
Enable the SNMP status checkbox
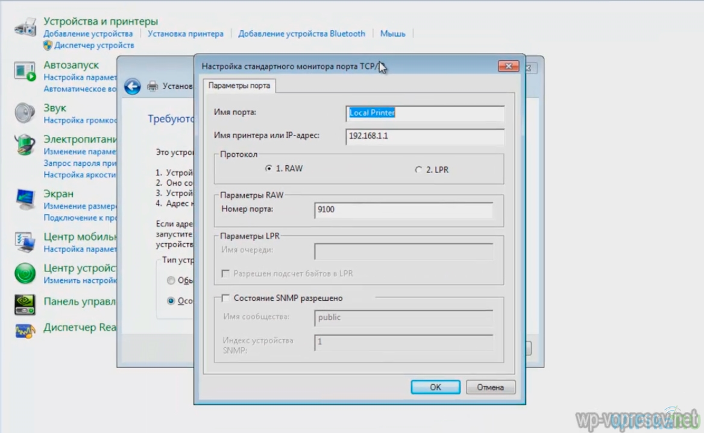[225, 298]
